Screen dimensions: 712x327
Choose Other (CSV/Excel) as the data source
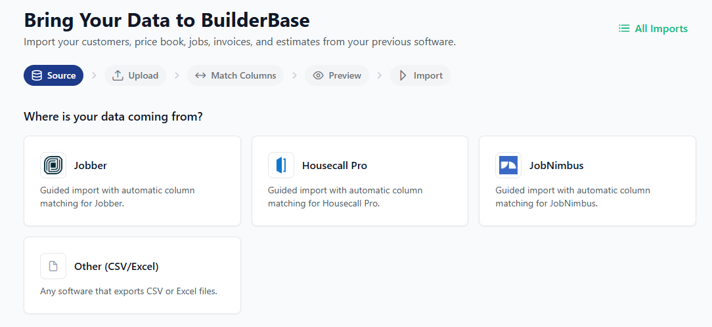coord(132,275)
